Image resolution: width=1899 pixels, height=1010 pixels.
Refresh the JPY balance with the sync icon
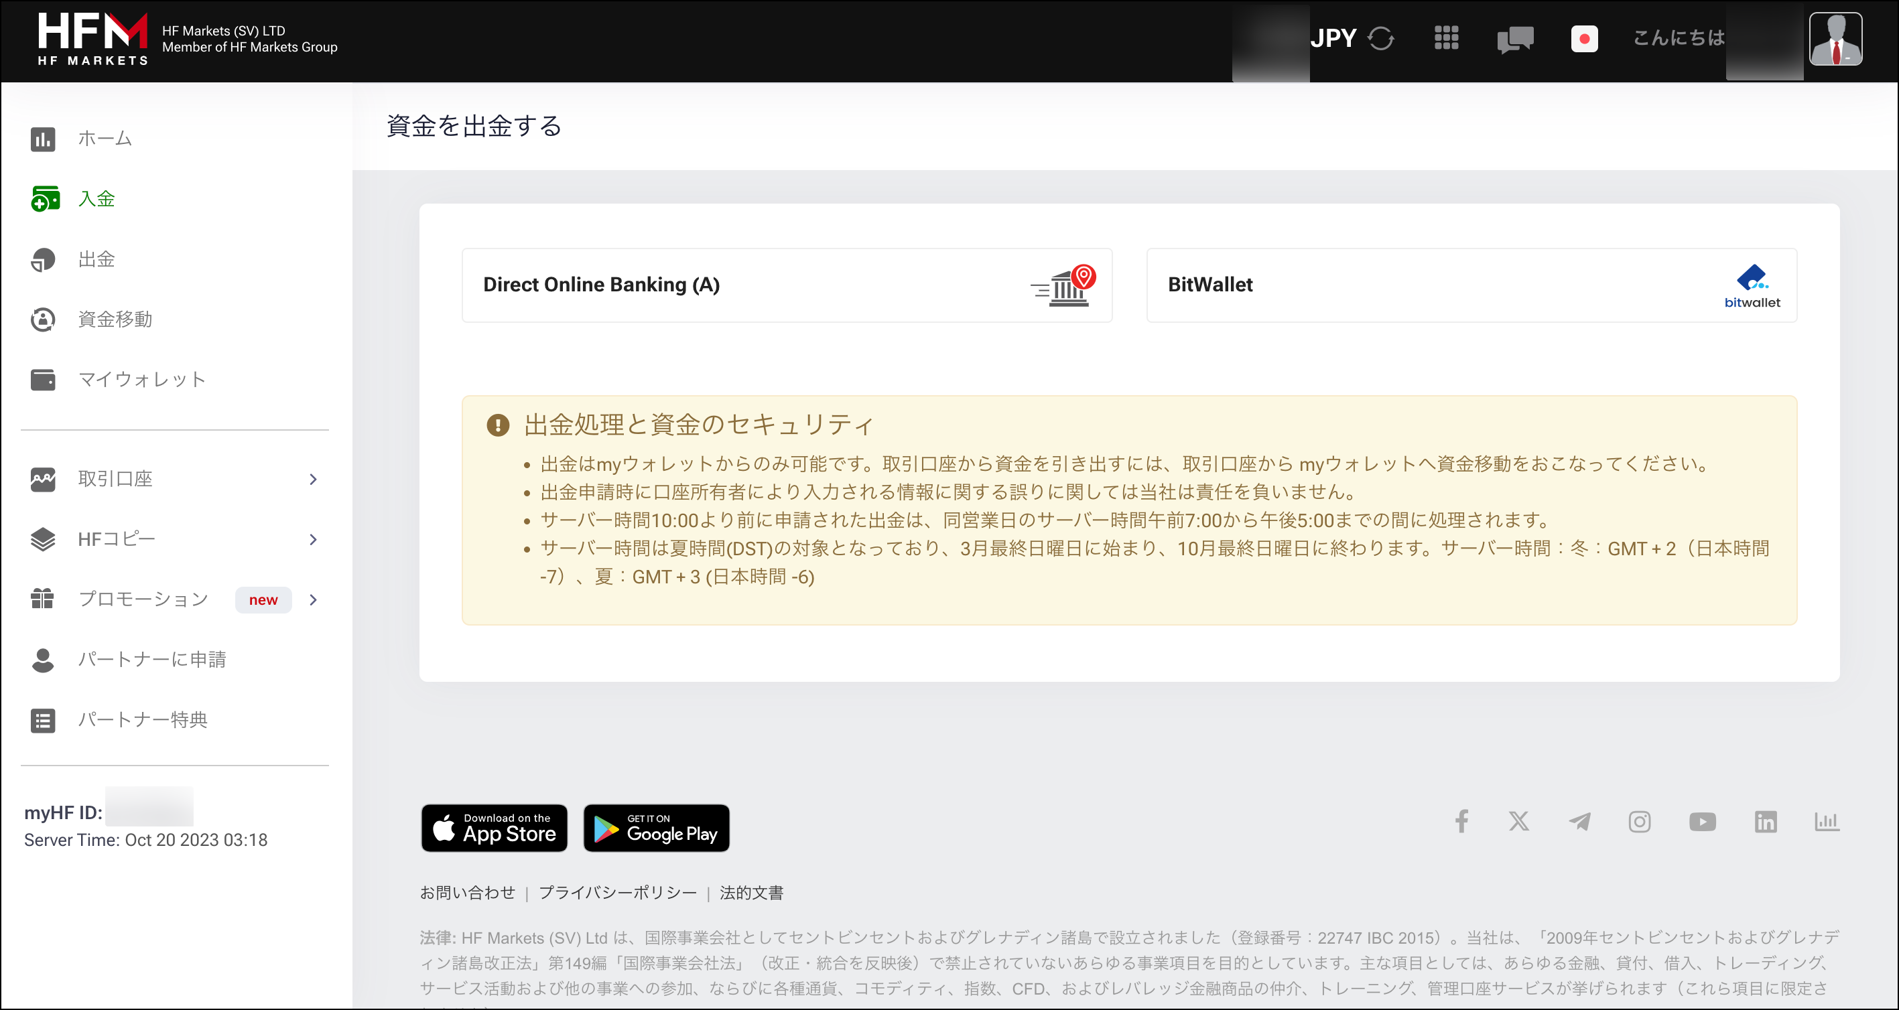click(1381, 39)
